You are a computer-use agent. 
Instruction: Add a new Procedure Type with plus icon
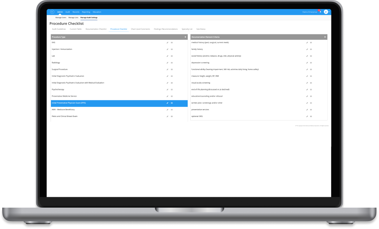[185, 37]
